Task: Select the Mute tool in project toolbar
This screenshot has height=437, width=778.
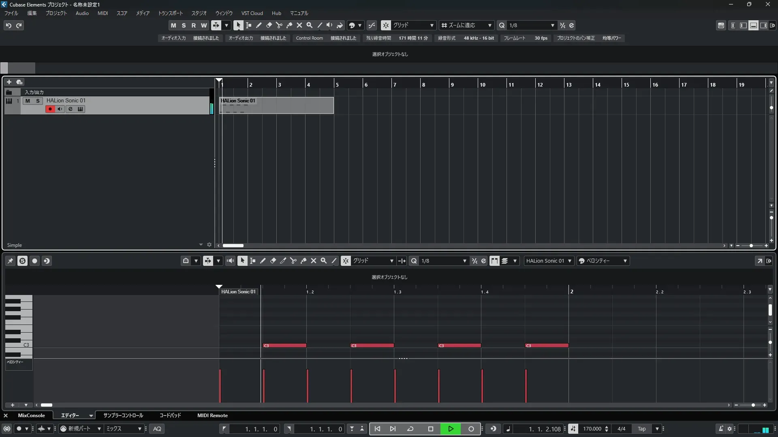Action: [x=299, y=25]
